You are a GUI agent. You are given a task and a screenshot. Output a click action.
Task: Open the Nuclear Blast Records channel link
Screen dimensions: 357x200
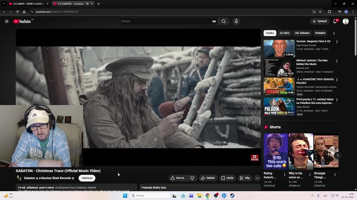(56, 178)
